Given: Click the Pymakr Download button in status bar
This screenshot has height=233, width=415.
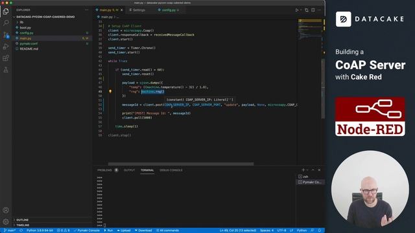Looking at the screenshot, I should [143, 230].
